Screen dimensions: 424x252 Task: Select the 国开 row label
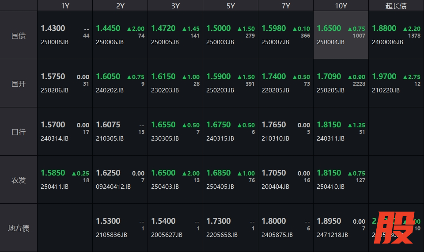19,84
